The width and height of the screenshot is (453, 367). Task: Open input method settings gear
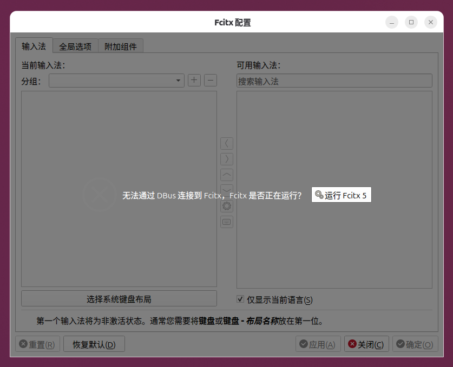click(227, 206)
